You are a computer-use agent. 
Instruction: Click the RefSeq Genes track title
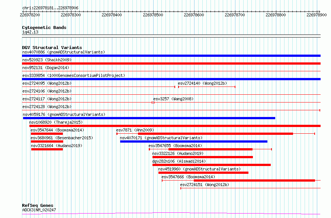[x=38, y=206]
